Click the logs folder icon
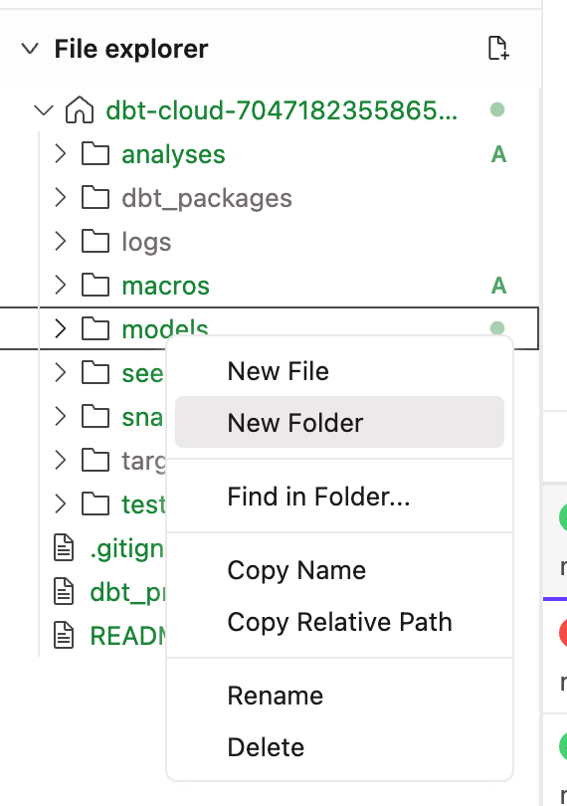This screenshot has height=806, width=567. (x=95, y=242)
